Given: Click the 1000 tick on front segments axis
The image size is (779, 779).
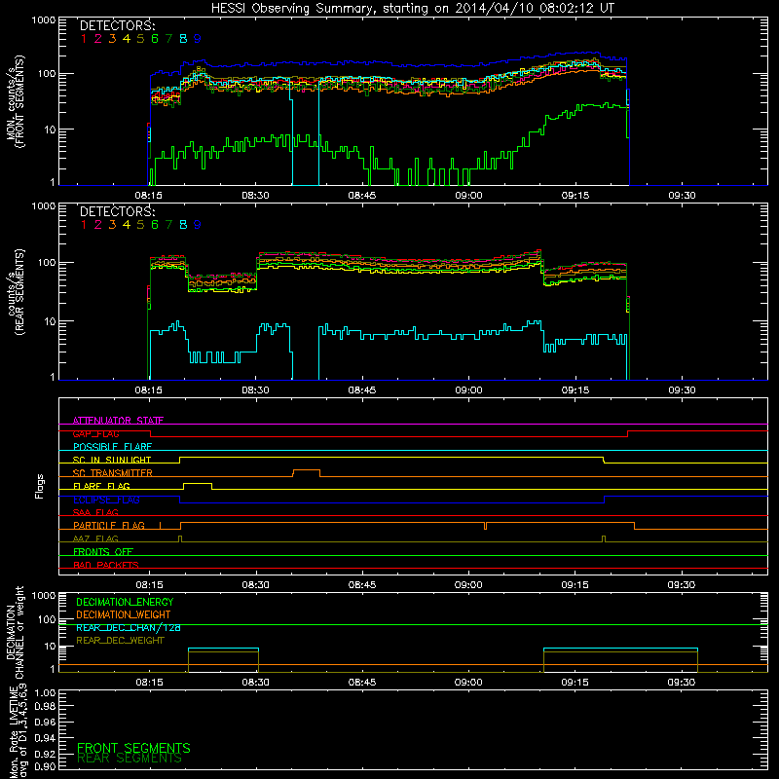Looking at the screenshot, I should pyautogui.click(x=43, y=19).
